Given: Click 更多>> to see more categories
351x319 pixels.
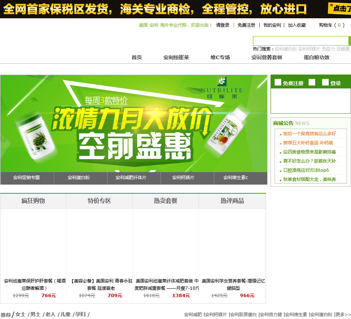Looking at the screenshot, I should tap(343, 315).
